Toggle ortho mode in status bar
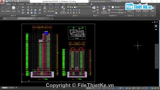Image resolution: width=160 pixels, height=90 pixels. (x=101, y=88)
